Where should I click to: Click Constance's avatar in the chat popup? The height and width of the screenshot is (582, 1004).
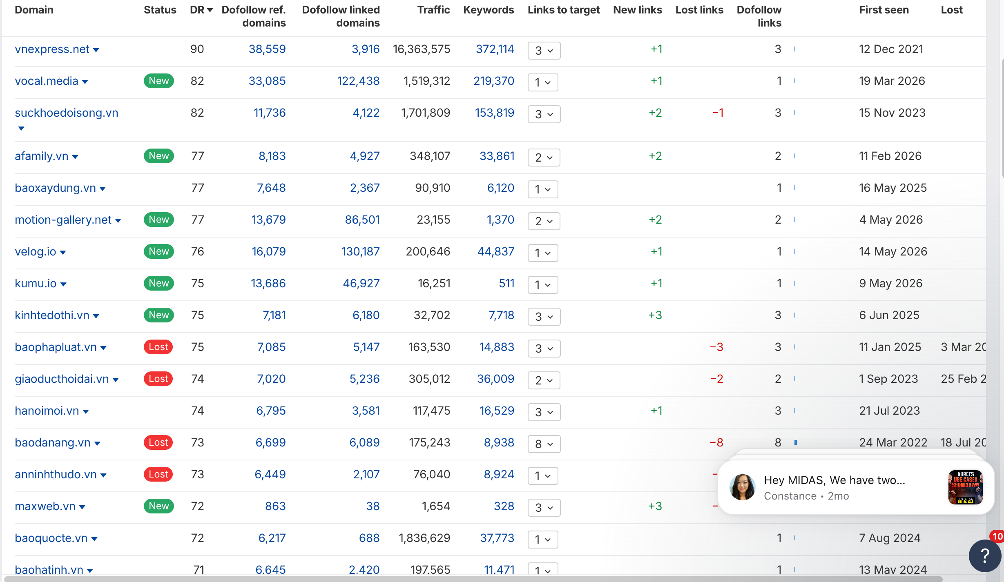742,487
